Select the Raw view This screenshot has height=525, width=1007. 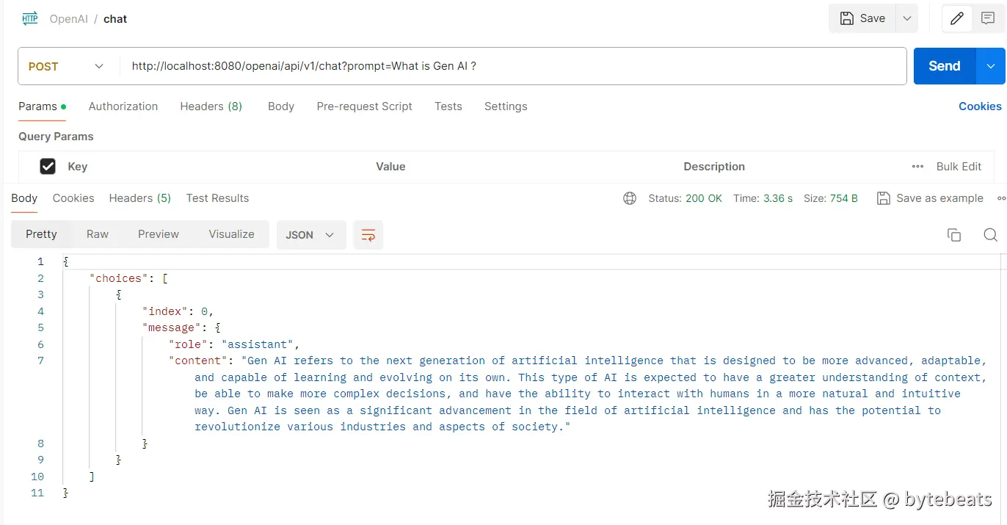(98, 234)
